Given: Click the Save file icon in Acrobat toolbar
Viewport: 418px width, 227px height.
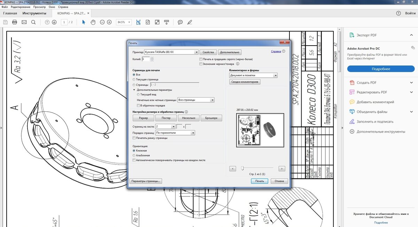Looking at the screenshot, I should (x=5, y=22).
